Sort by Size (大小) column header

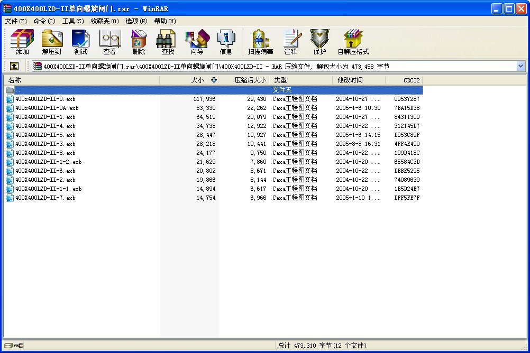[x=197, y=80]
